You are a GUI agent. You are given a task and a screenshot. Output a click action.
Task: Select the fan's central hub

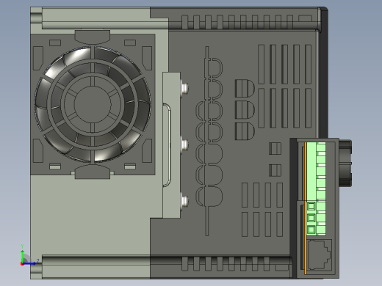point(93,104)
